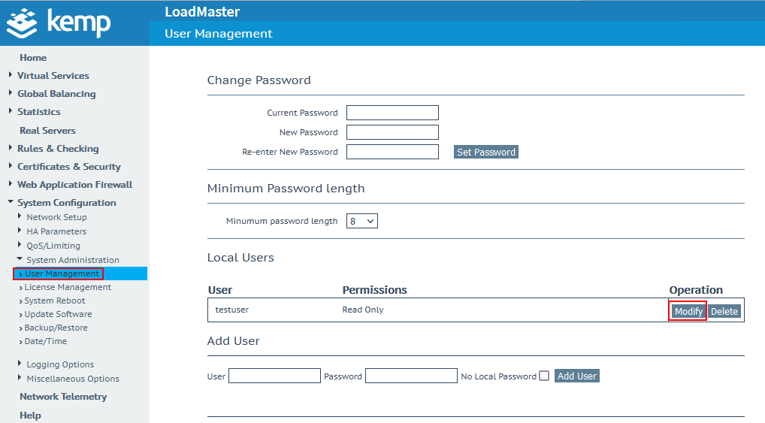Screen dimensions: 765x423
Task: Click the Add User button
Action: [x=576, y=376]
